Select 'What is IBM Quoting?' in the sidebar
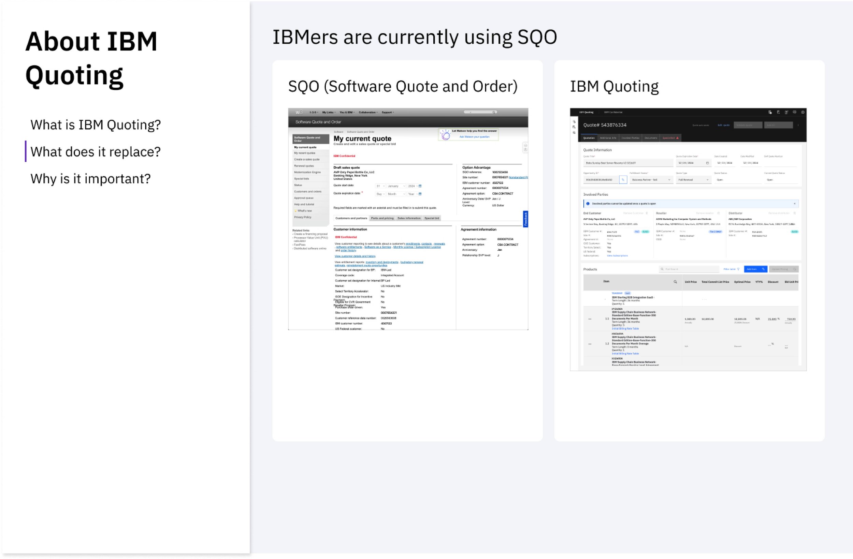Viewport: 853px width, 559px height. [x=95, y=125]
